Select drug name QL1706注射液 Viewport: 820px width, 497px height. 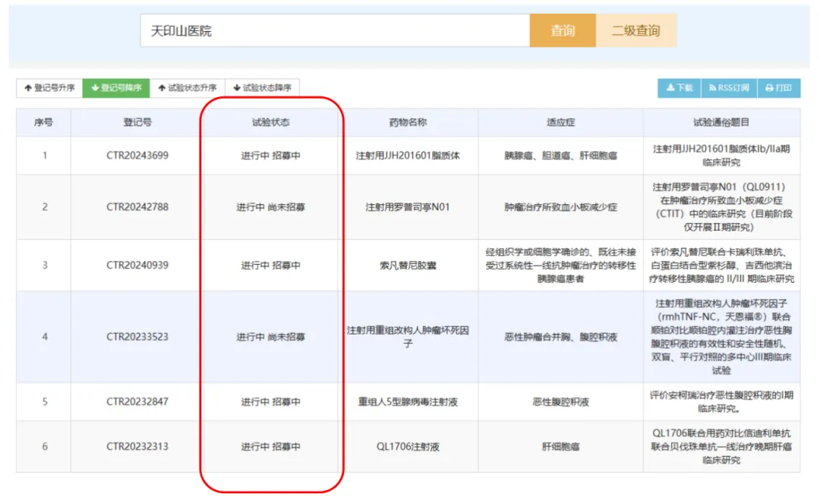pyautogui.click(x=408, y=447)
